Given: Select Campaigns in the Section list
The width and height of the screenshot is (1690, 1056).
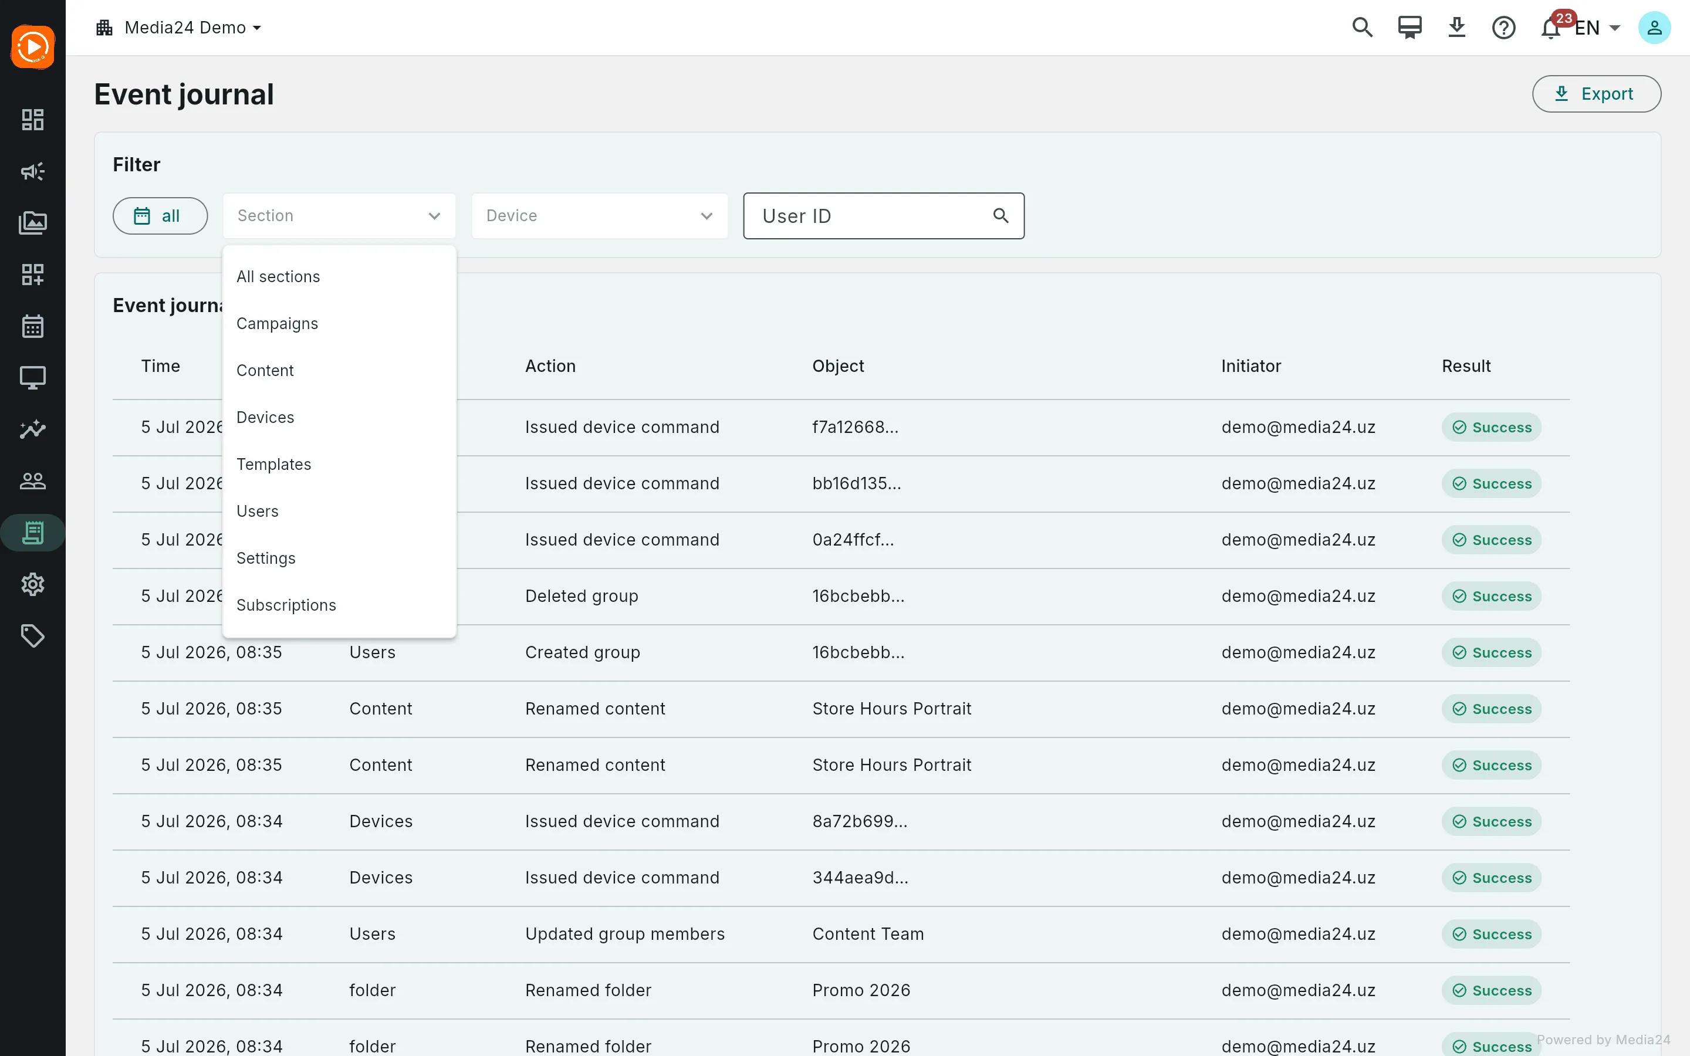Looking at the screenshot, I should 339,323.
